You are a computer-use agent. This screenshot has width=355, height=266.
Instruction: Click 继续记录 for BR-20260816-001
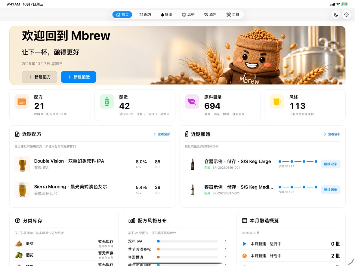coord(331,164)
